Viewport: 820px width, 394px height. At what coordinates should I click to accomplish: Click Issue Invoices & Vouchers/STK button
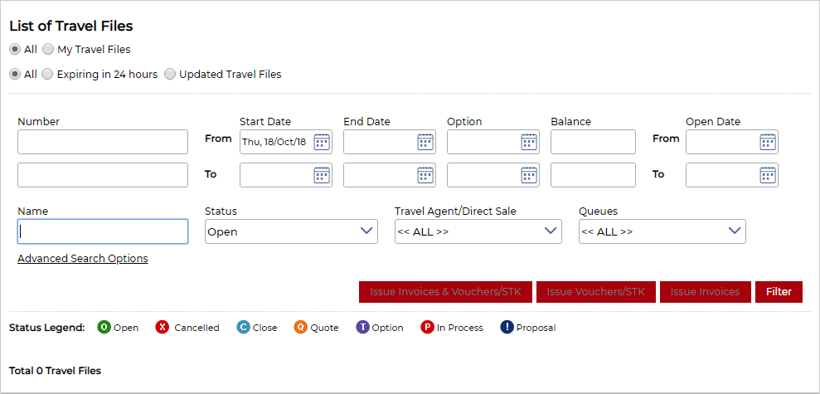(445, 292)
